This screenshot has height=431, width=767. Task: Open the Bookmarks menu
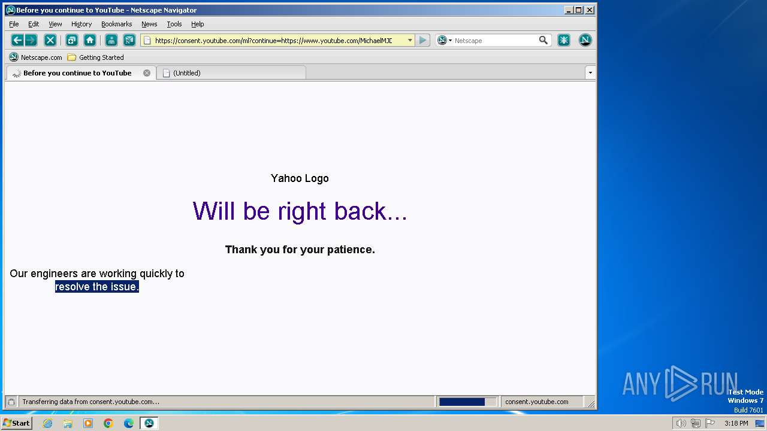click(116, 24)
